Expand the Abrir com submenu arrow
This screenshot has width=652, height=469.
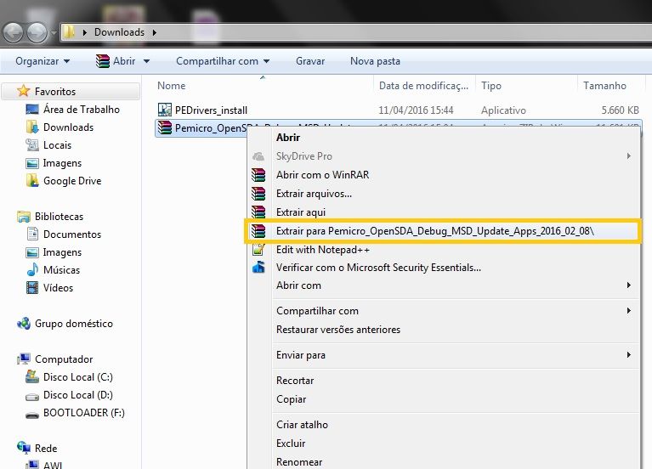point(629,285)
